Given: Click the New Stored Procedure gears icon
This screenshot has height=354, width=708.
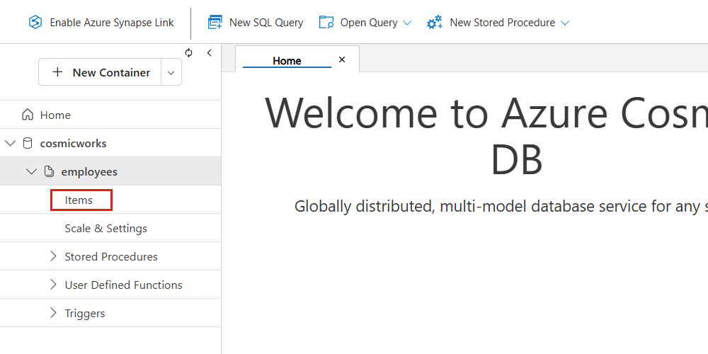Looking at the screenshot, I should (x=435, y=23).
